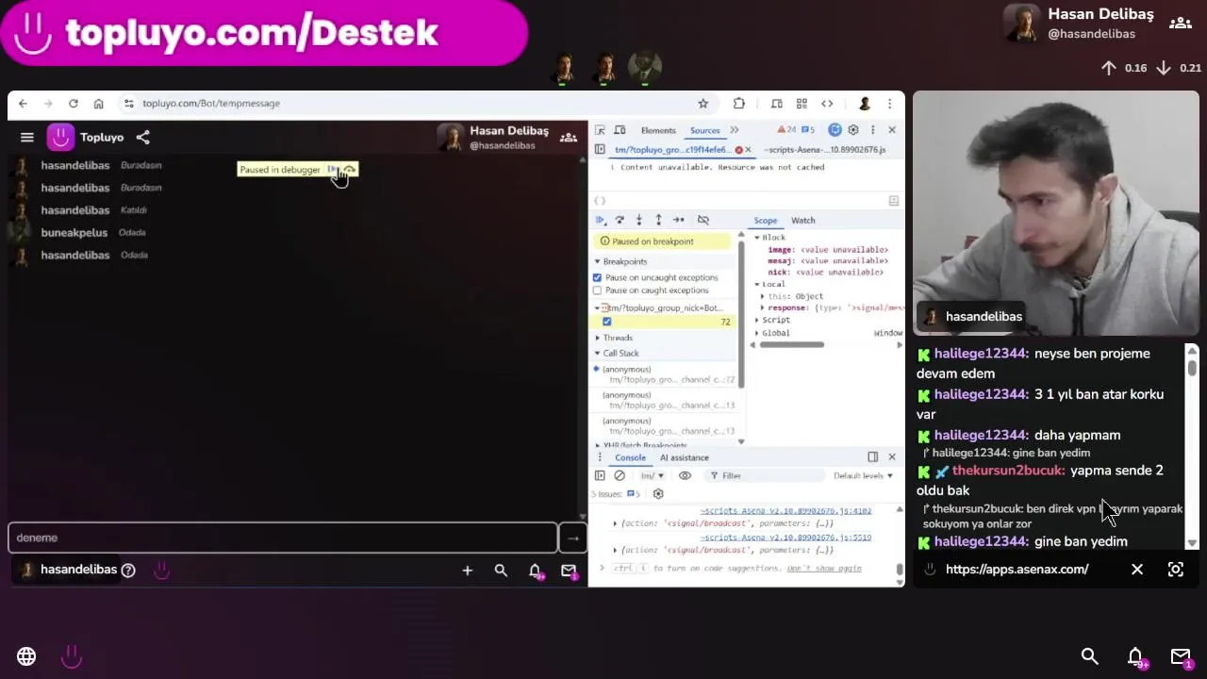This screenshot has height=679, width=1207.
Task: Deactivate breakpoints icon in debugger toolbar
Action: 703,220
